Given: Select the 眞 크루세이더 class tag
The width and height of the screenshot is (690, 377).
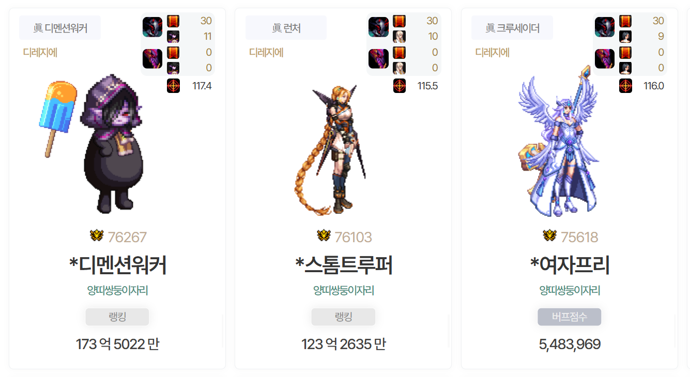Looking at the screenshot, I should pyautogui.click(x=512, y=28).
